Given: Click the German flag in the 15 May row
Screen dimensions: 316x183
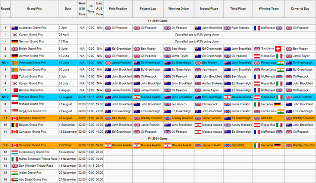Looking at the screenshot, I should [x=15, y=42].
